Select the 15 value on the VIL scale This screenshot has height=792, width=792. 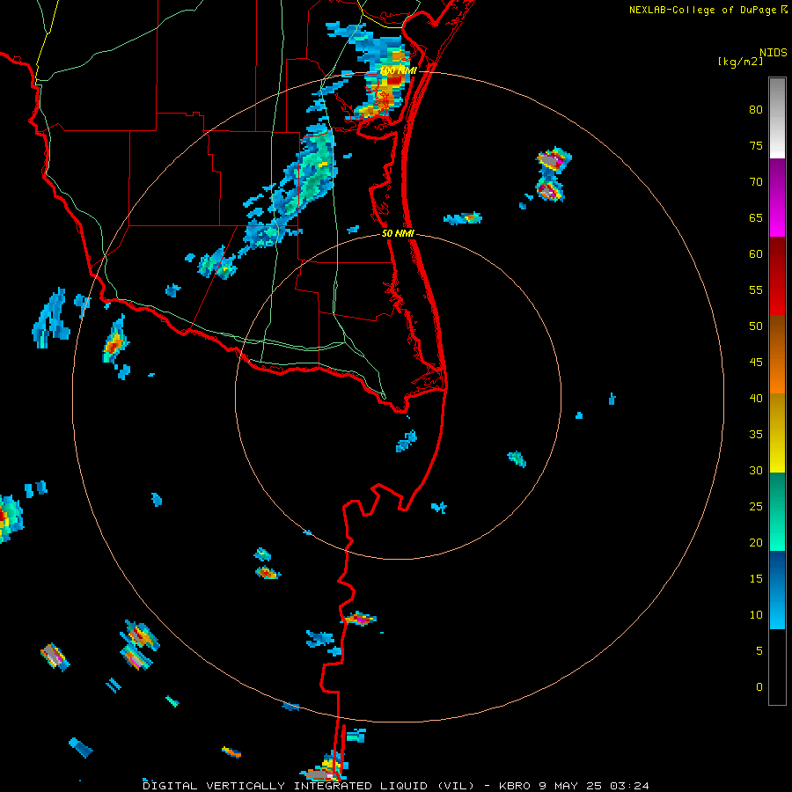(x=756, y=579)
